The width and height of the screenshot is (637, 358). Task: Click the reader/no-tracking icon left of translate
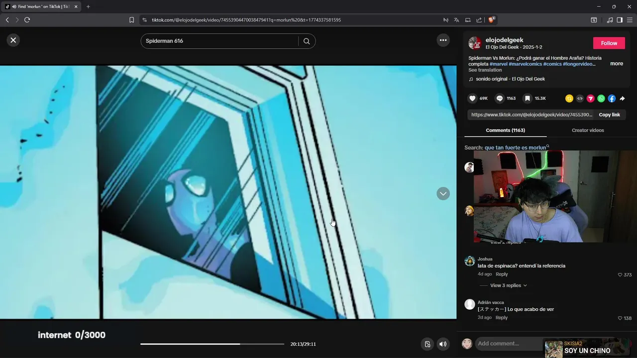click(x=446, y=20)
